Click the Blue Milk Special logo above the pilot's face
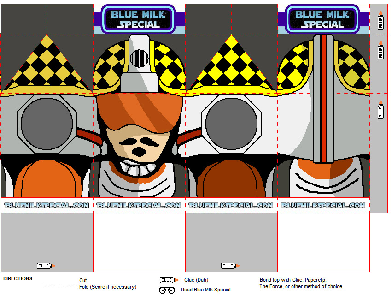Viewport: 392px width, 296px height. click(x=139, y=19)
